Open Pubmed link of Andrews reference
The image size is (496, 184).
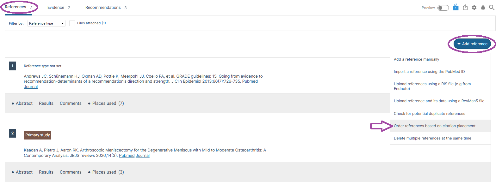point(250,81)
